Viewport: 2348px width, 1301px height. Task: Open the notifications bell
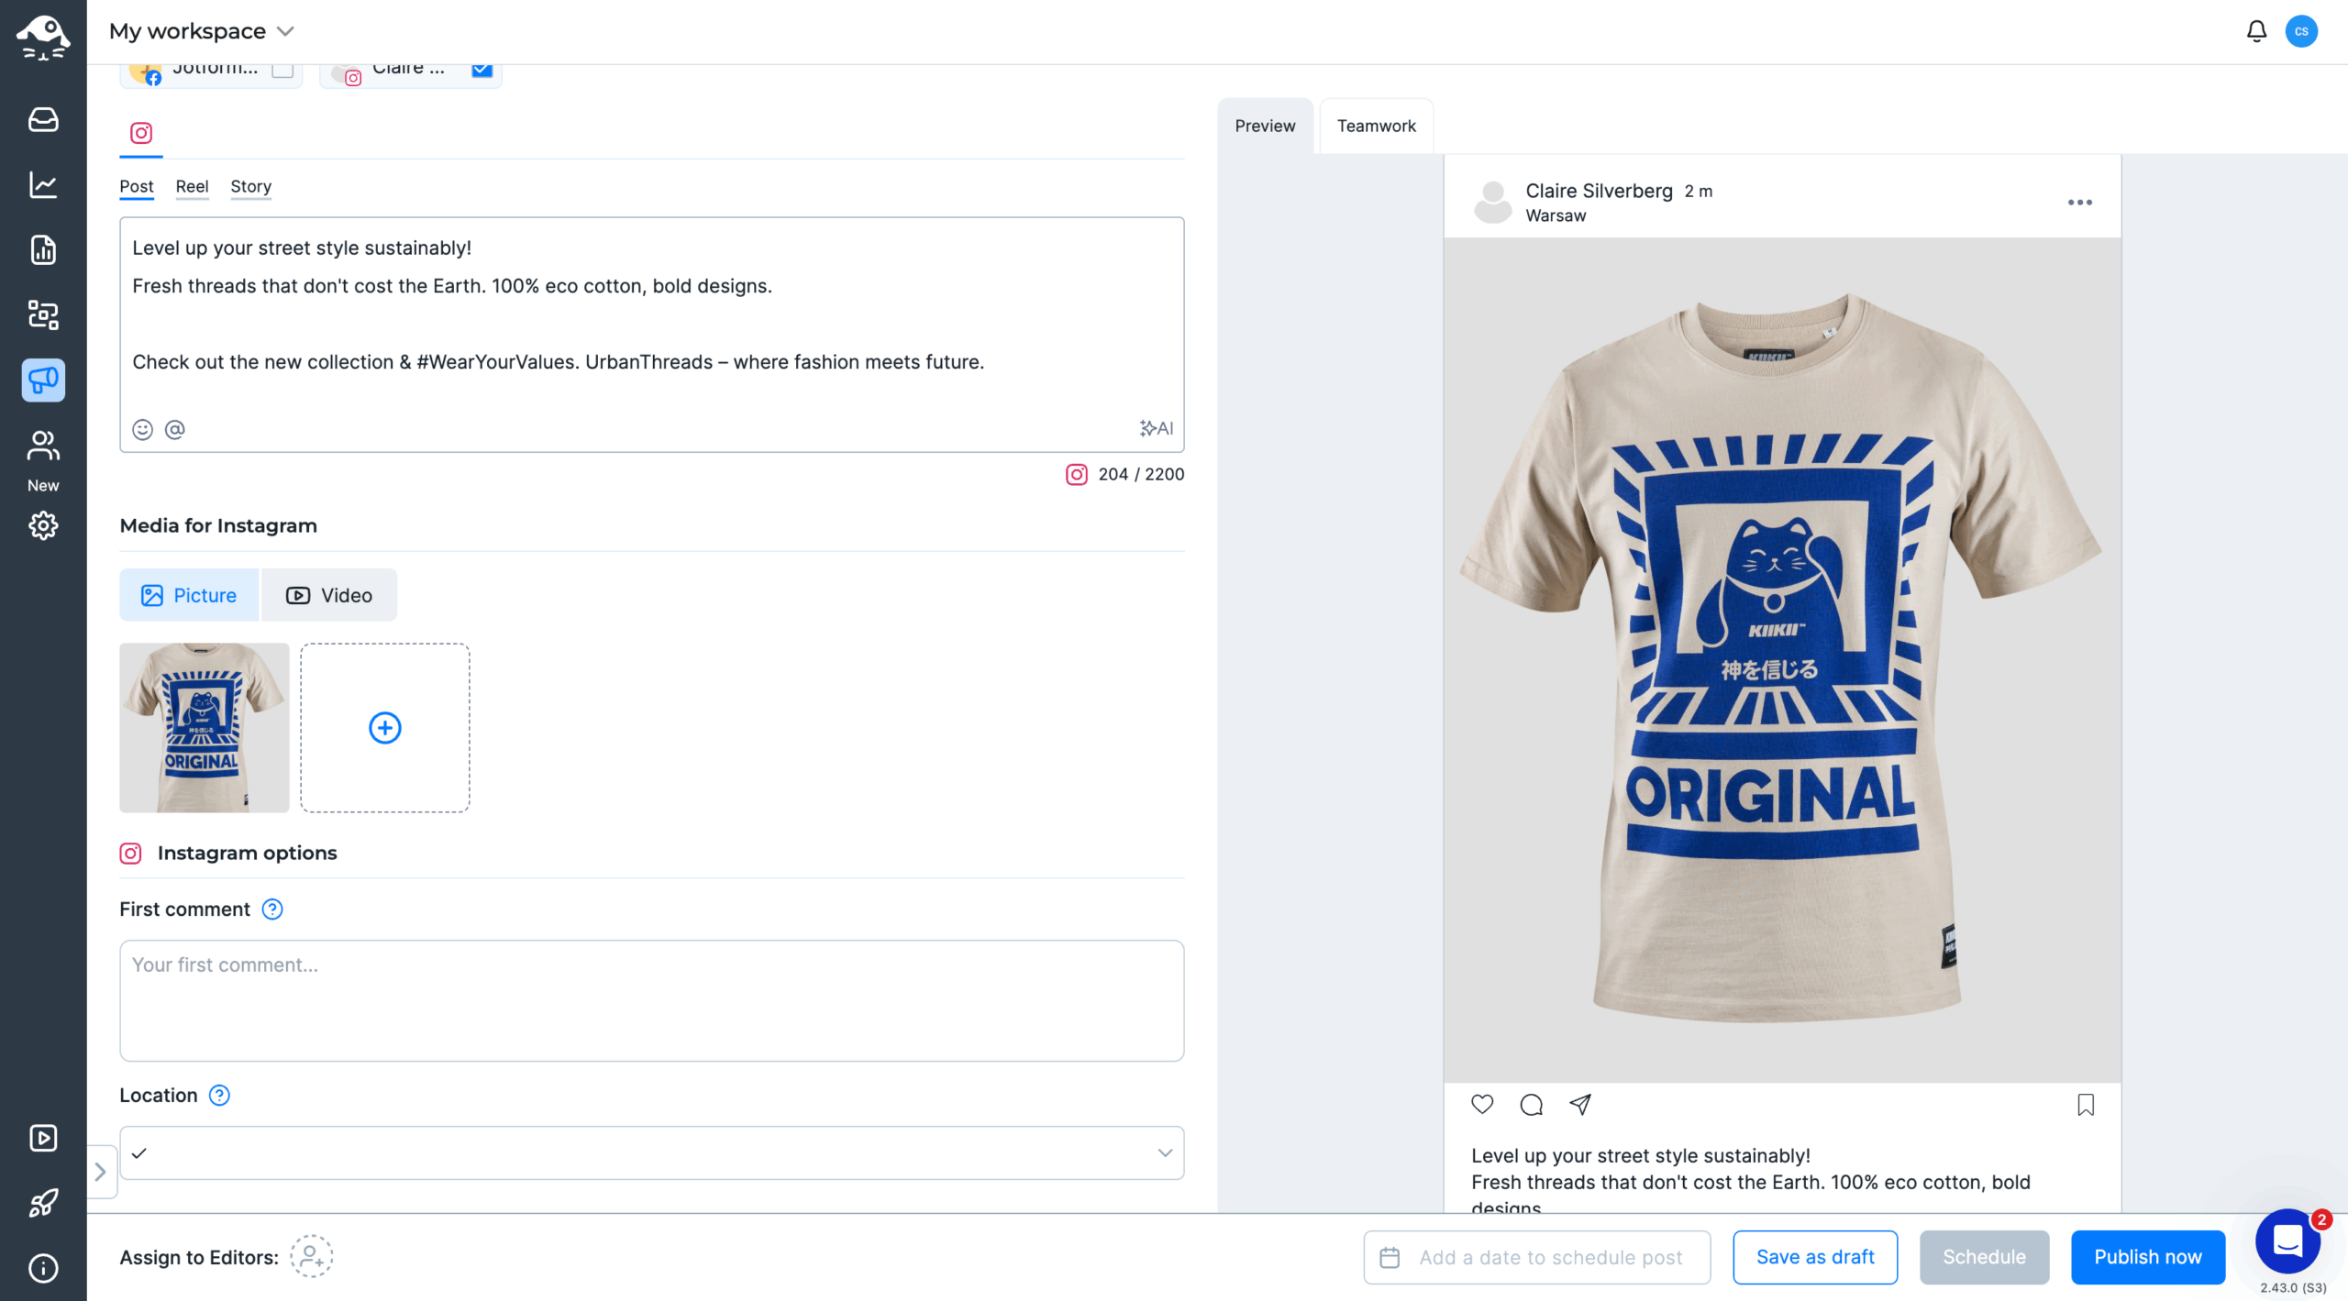[2256, 30]
